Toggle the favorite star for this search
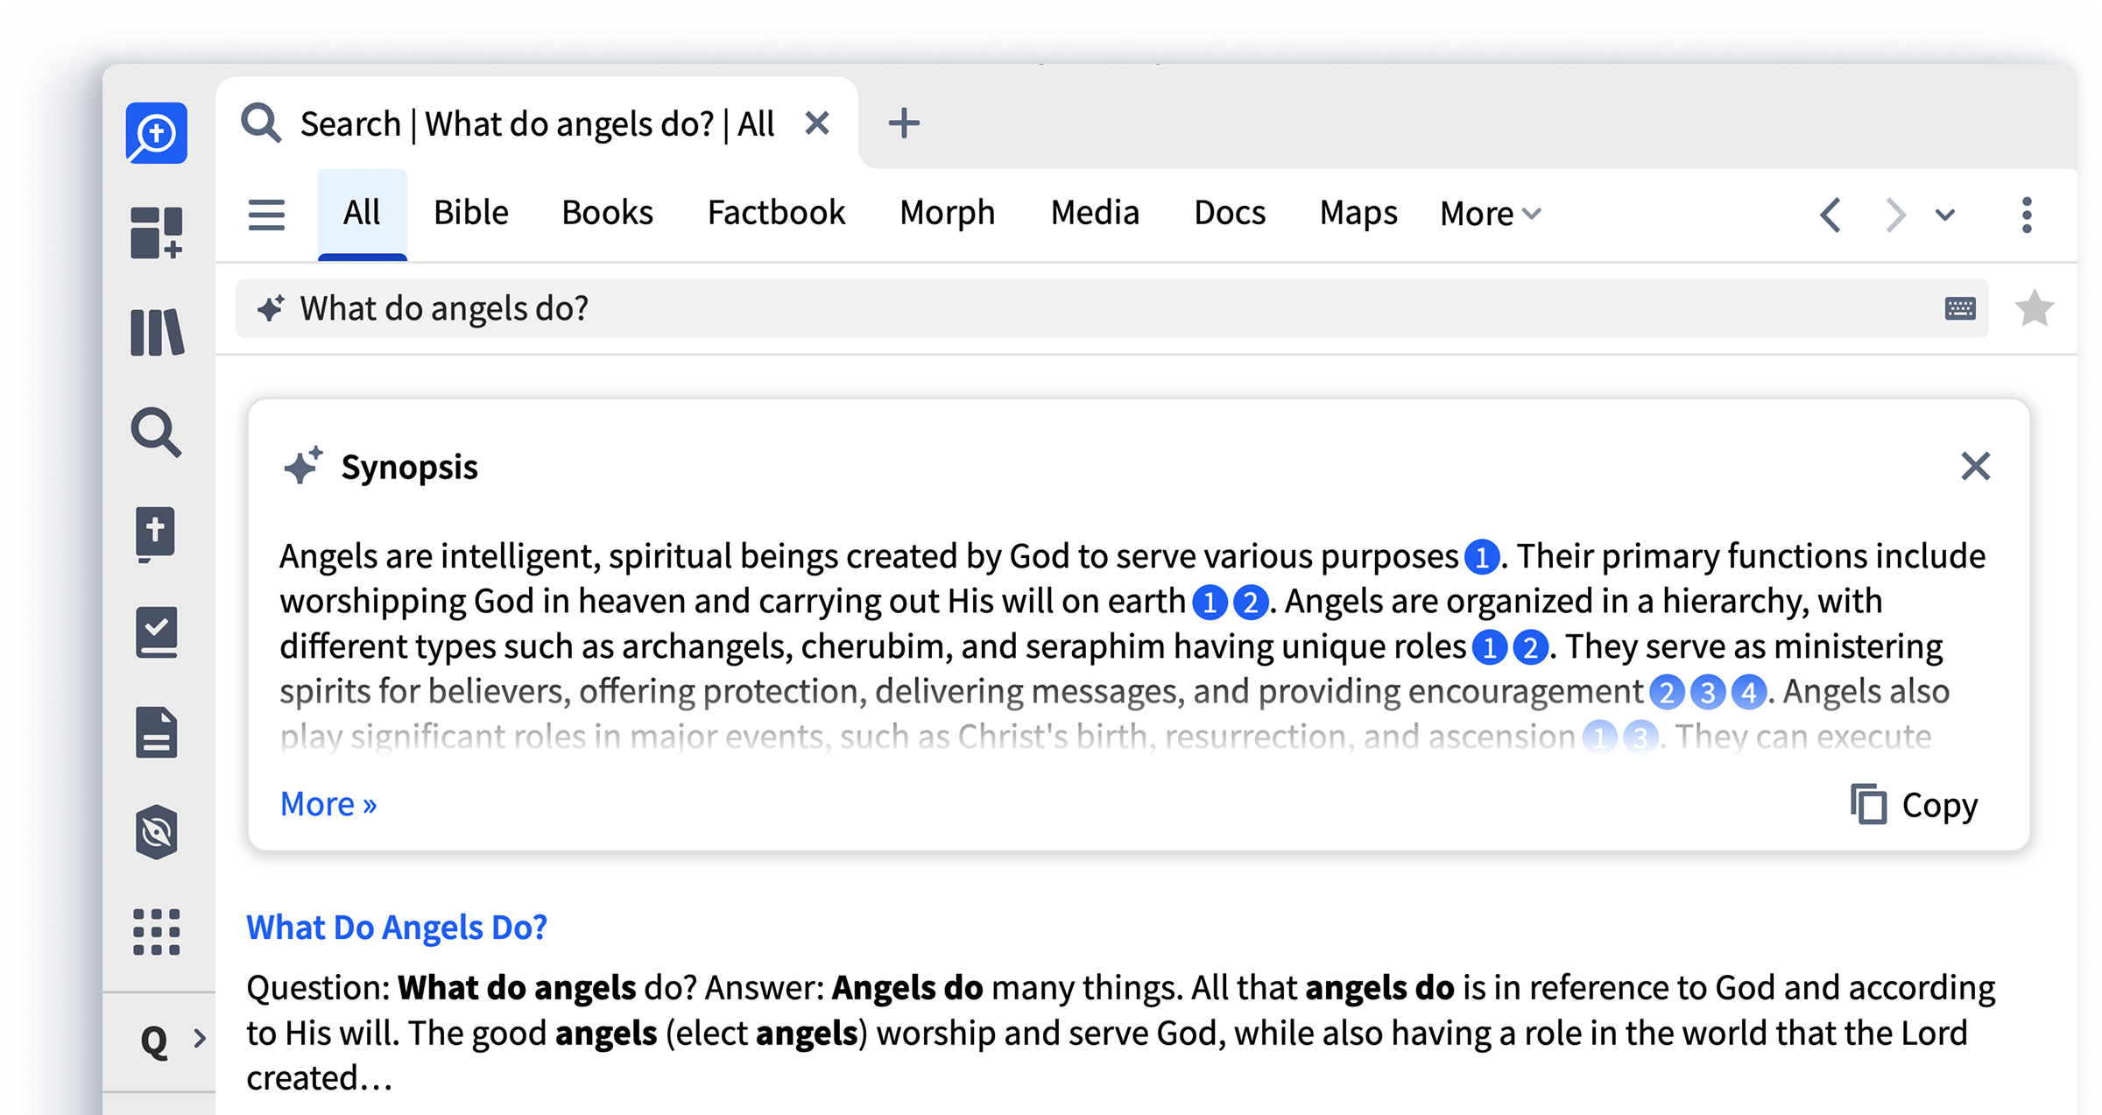This screenshot has height=1115, width=2102. tap(2034, 308)
